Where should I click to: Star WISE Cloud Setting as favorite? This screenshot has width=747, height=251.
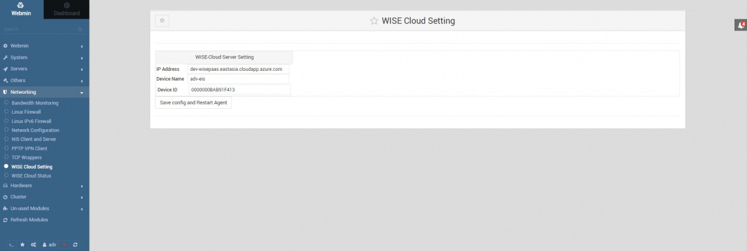[374, 21]
